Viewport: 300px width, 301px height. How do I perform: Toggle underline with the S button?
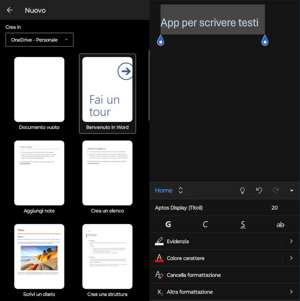tap(243, 224)
